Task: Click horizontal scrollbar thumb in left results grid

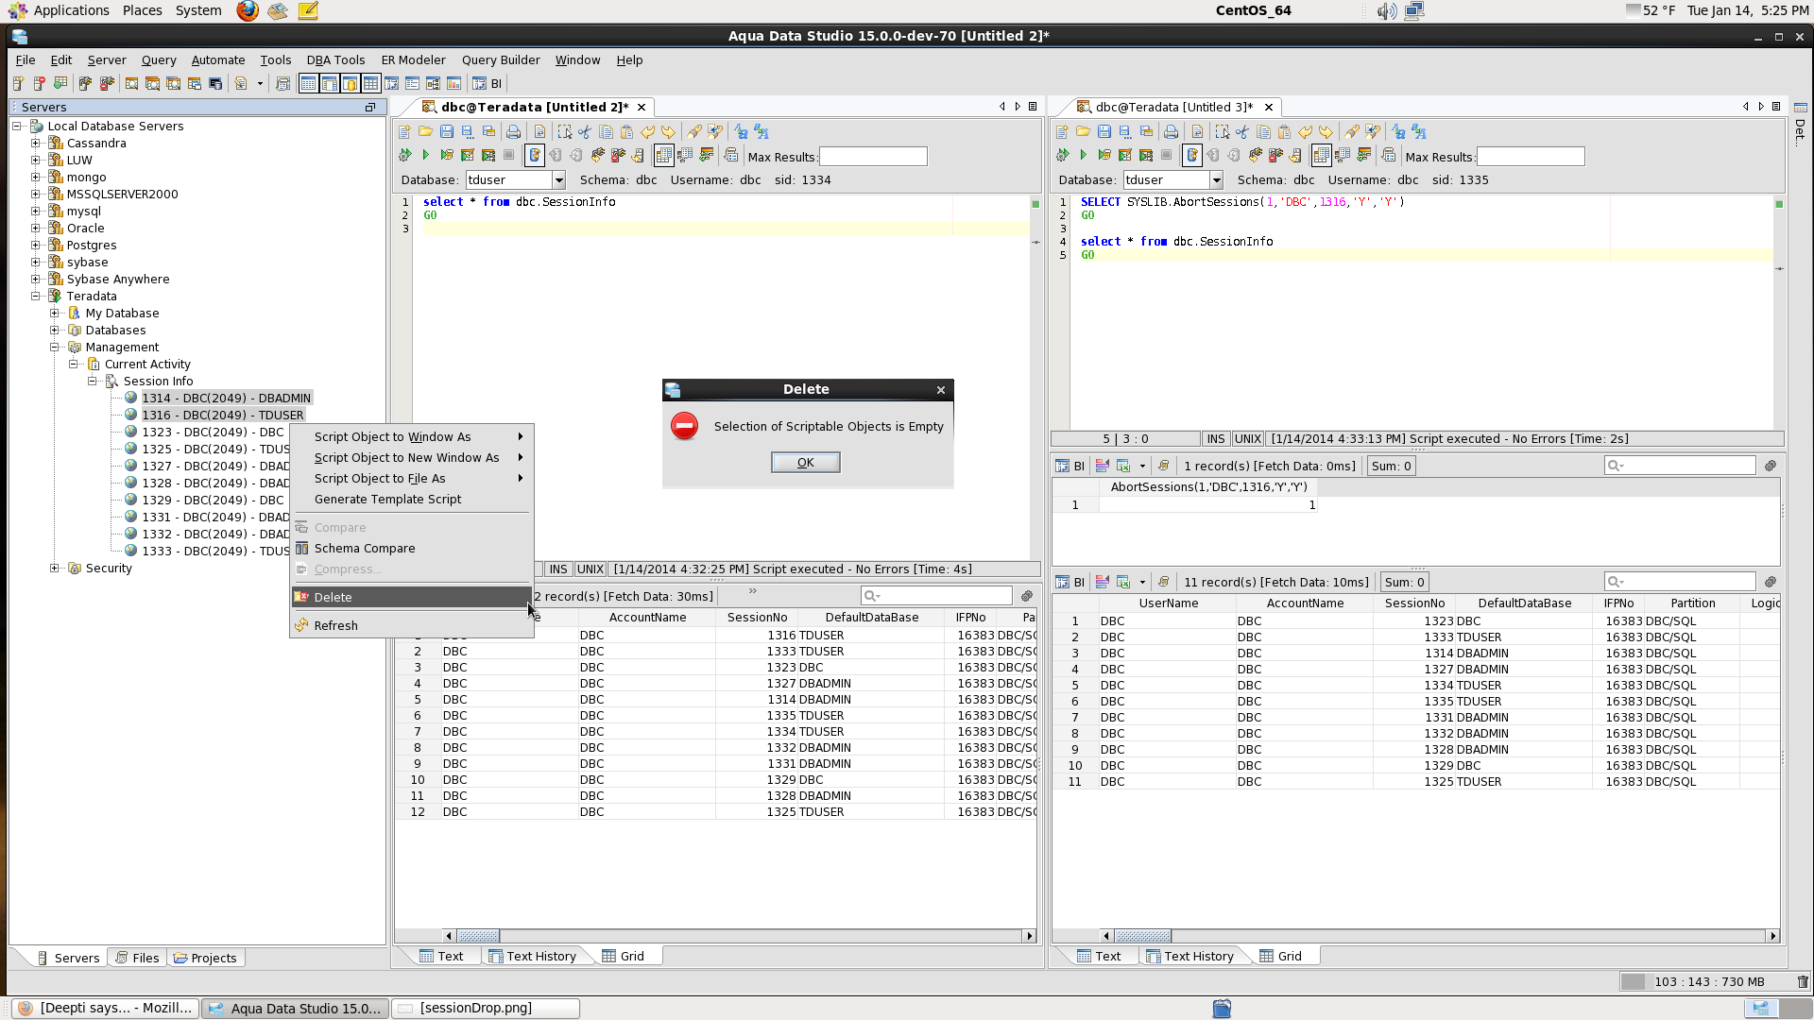Action: click(x=478, y=936)
